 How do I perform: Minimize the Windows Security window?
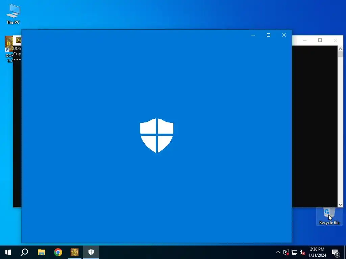click(x=253, y=35)
